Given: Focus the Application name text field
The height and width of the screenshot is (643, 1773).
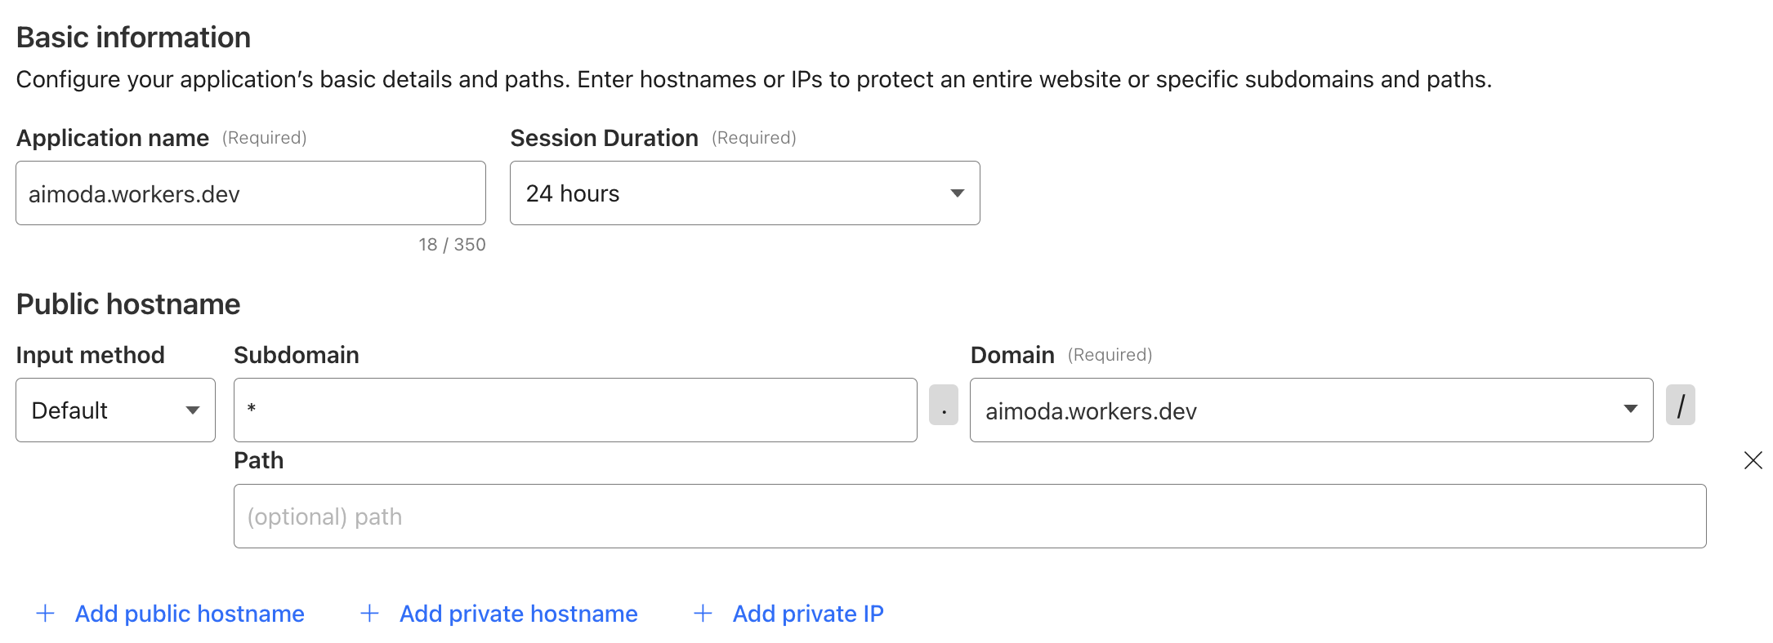Looking at the screenshot, I should point(250,193).
